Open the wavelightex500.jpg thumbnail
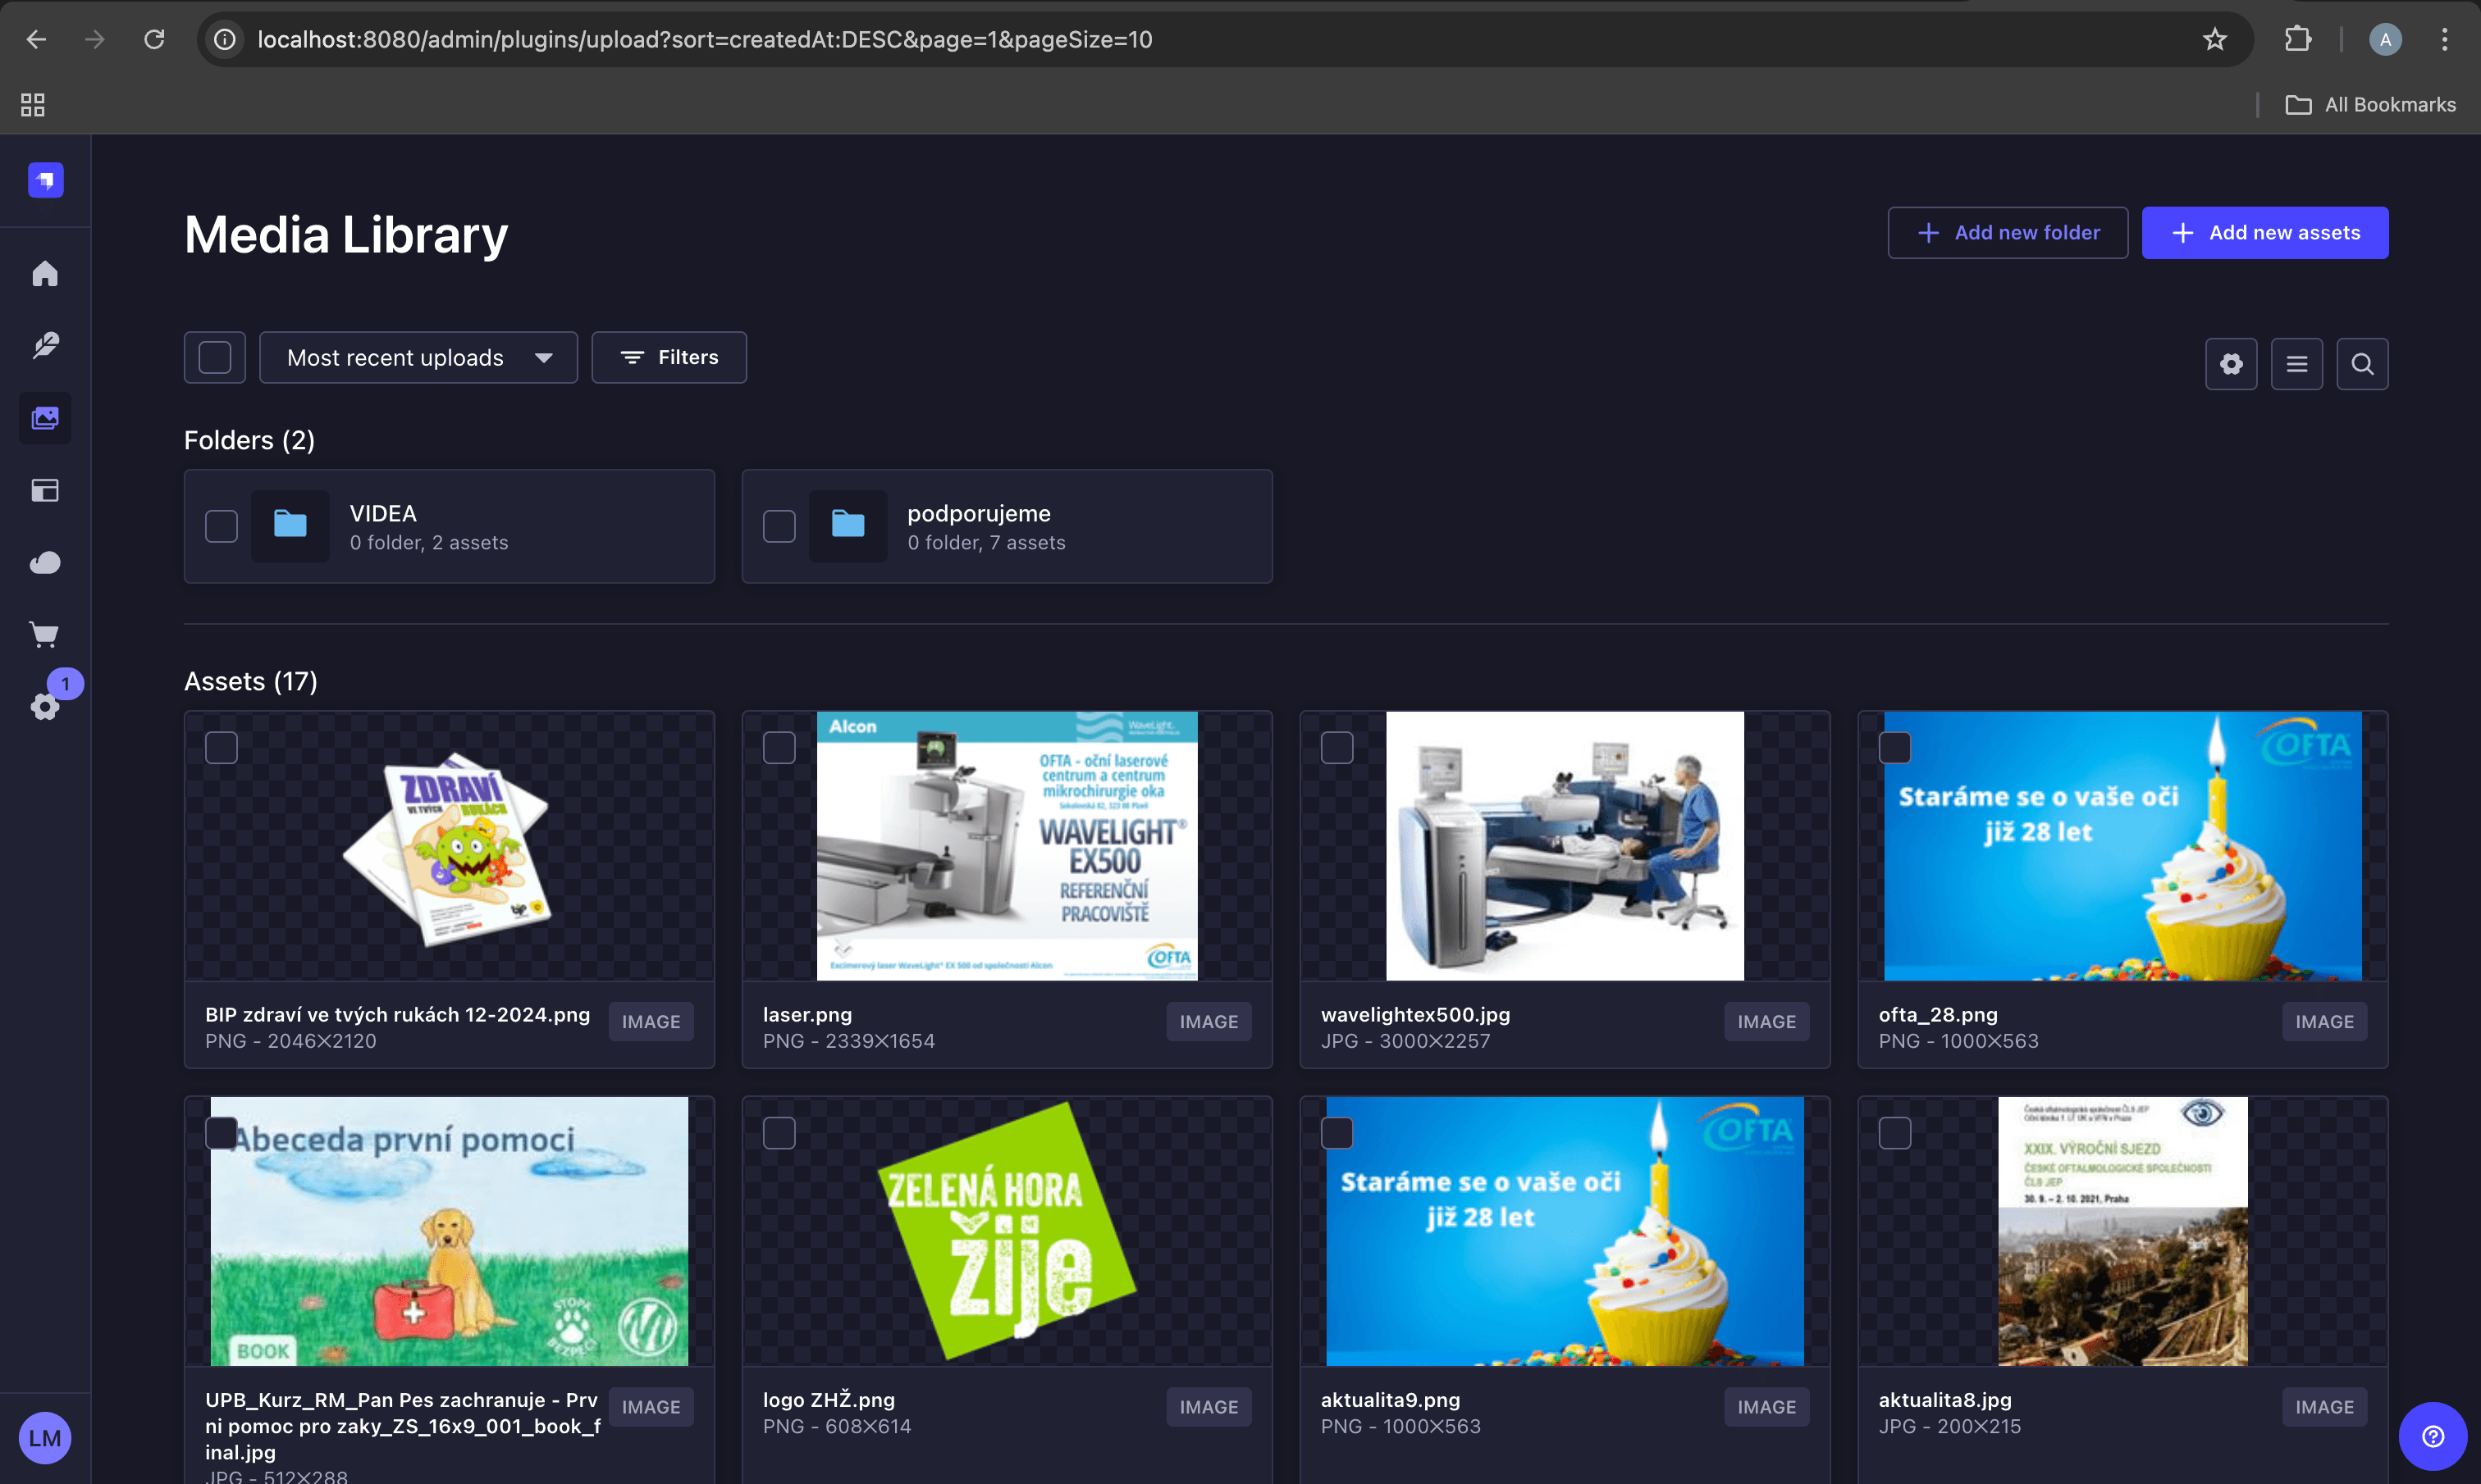This screenshot has height=1484, width=2481. (1565, 846)
